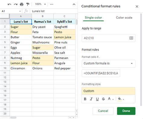Click the COUNTIF custom formula field
Image resolution: width=143 pixels, height=119 pixels.
101,73
